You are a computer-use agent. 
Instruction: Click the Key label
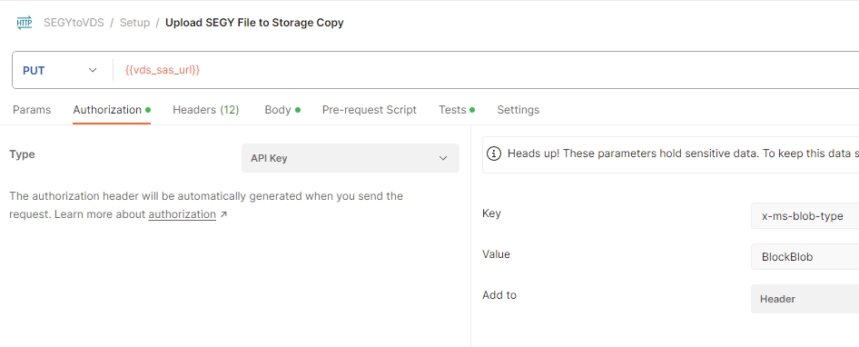pos(491,213)
